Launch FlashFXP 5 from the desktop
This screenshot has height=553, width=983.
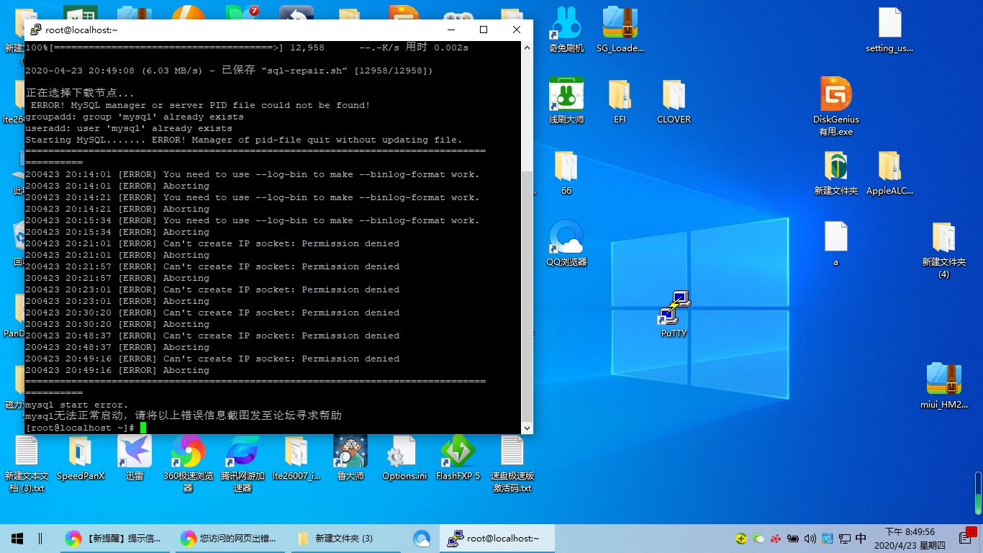click(458, 452)
